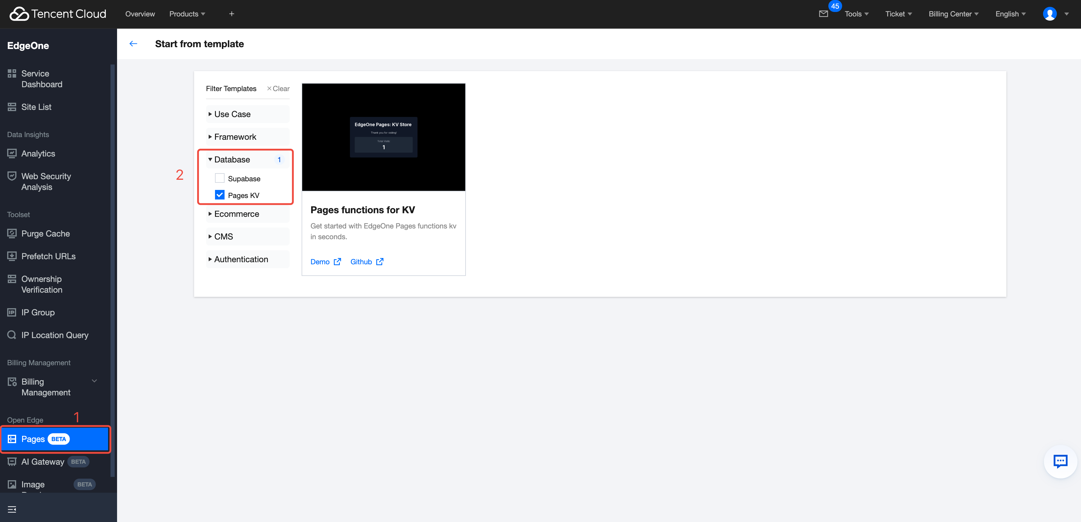Click the Tencent Cloud logo

(x=58, y=14)
